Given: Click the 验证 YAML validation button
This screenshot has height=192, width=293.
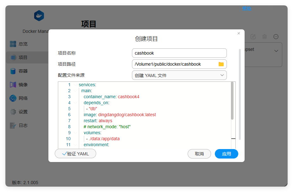Looking at the screenshot, I should tap(75, 153).
